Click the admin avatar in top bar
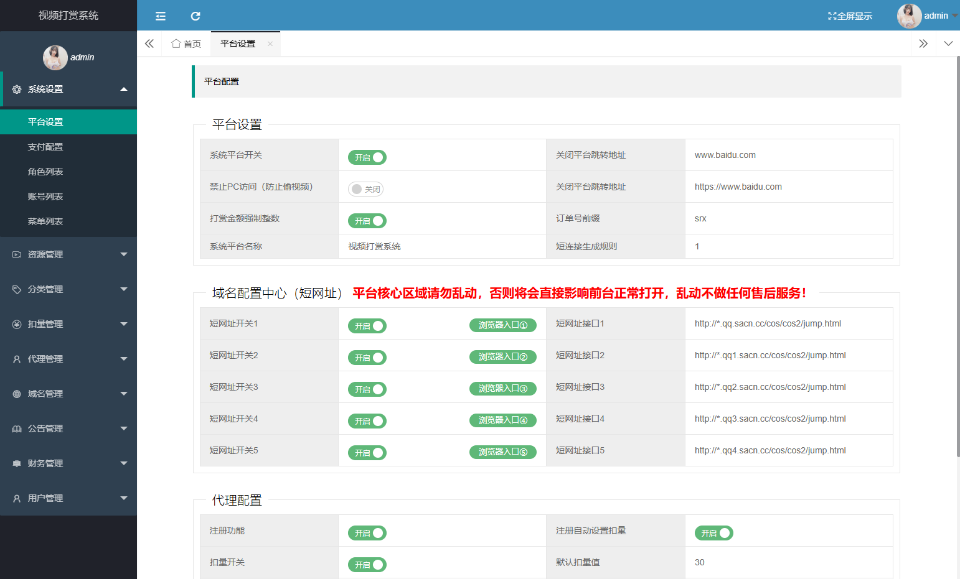960x579 pixels. coord(909,16)
